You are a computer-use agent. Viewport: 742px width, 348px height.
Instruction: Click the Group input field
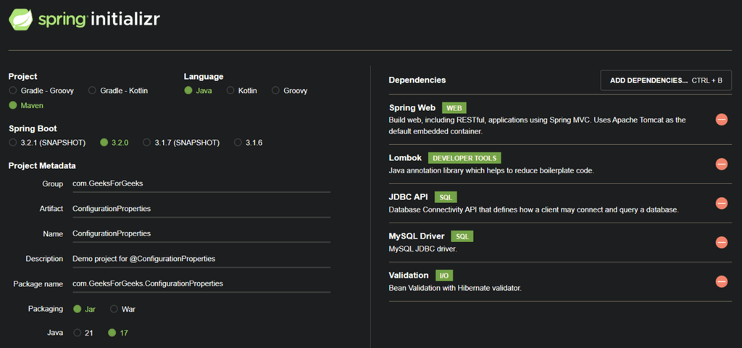coord(201,184)
